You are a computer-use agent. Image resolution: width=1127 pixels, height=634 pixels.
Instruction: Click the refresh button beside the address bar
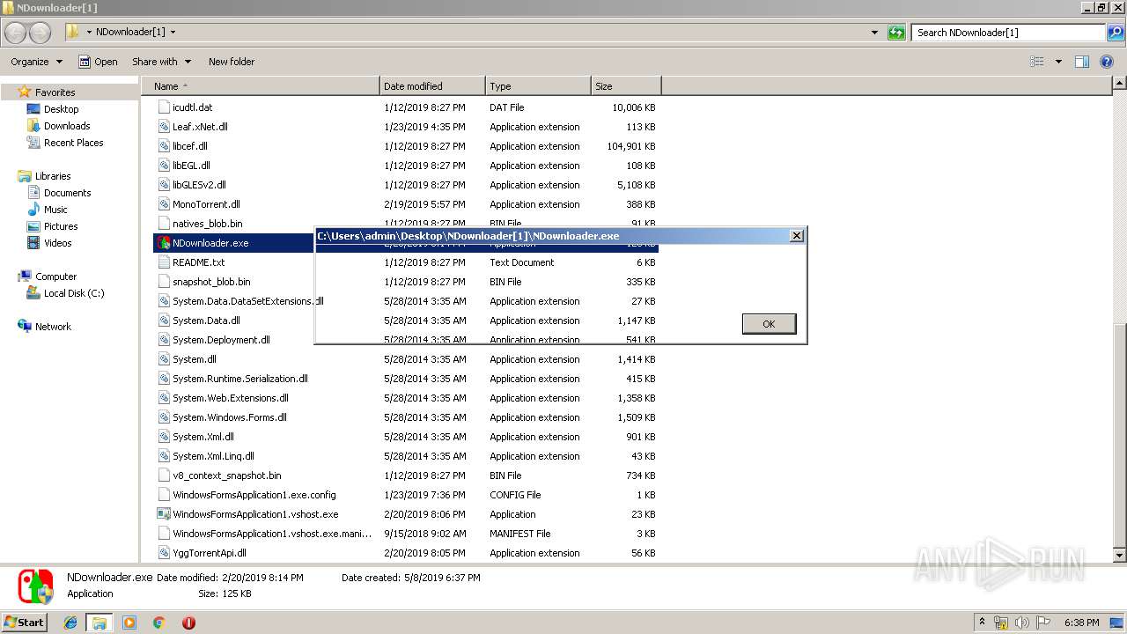[x=896, y=33]
